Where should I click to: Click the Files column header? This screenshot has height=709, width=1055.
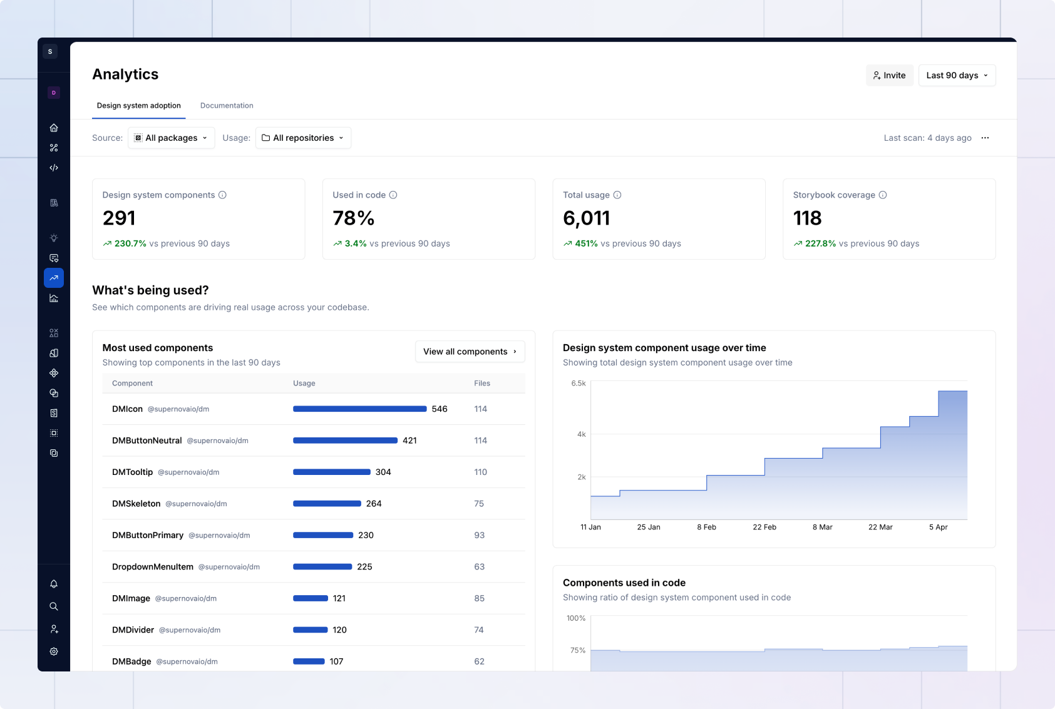coord(482,384)
